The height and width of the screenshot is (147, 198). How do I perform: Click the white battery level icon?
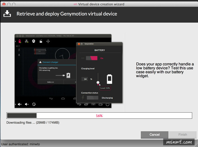coord(109,79)
